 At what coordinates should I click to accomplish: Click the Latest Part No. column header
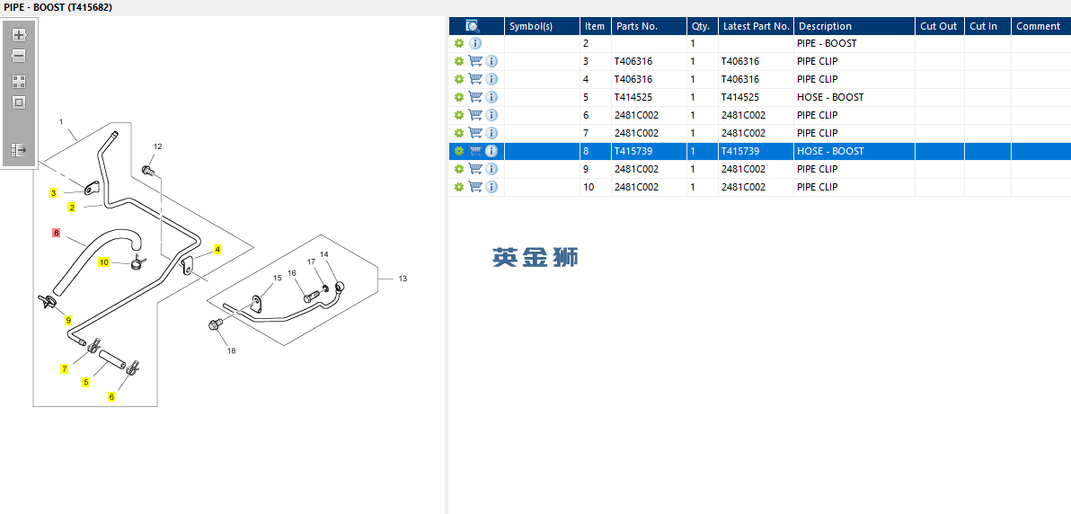click(757, 26)
